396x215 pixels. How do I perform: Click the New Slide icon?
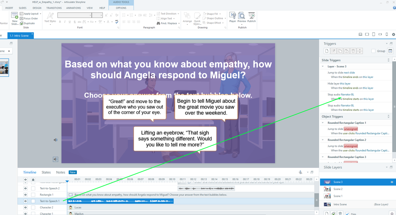(15, 16)
